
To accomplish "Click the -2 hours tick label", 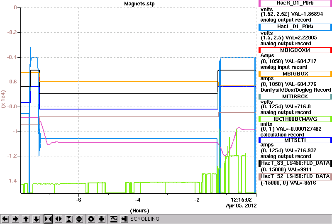I will 197,200.
